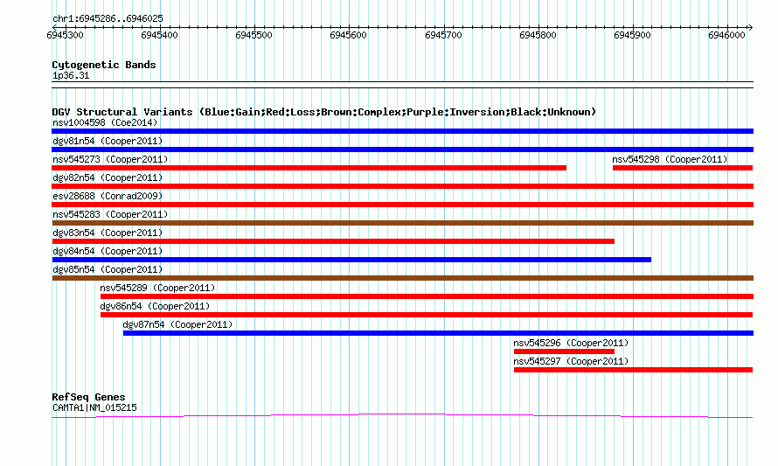Select the dgv87n54 (Cooper2011) label

click(177, 324)
